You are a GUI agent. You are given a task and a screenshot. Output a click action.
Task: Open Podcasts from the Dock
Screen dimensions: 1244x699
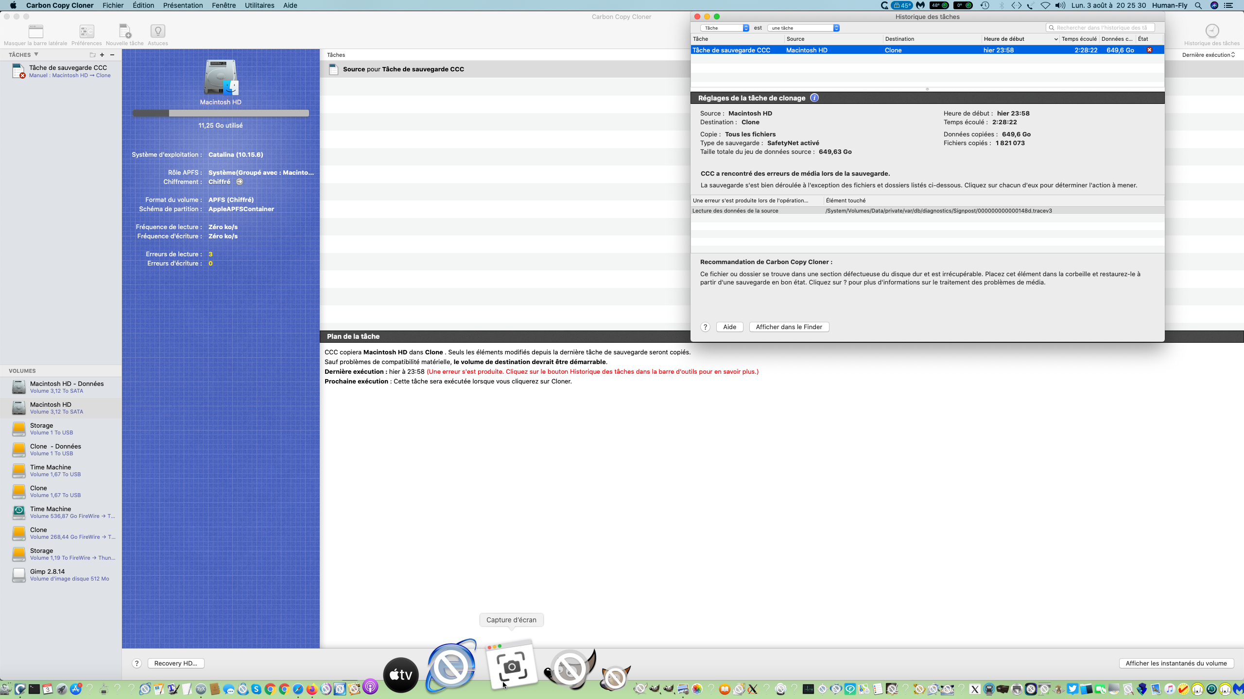(x=370, y=686)
